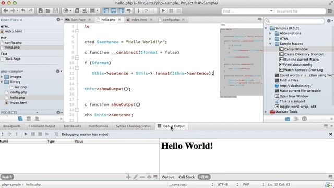Open inc.php in library folder
Screen dimensions: 334x188
(20, 87)
